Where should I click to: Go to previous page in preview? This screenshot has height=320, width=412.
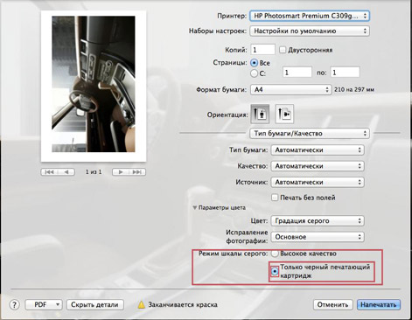tap(66, 172)
